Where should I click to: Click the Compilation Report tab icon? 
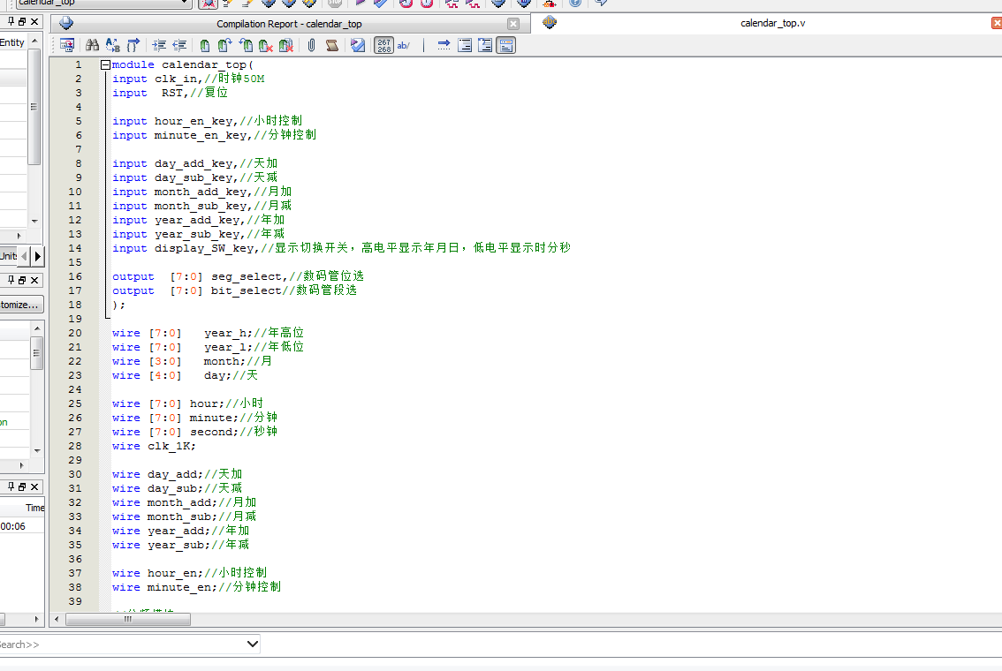coord(65,24)
